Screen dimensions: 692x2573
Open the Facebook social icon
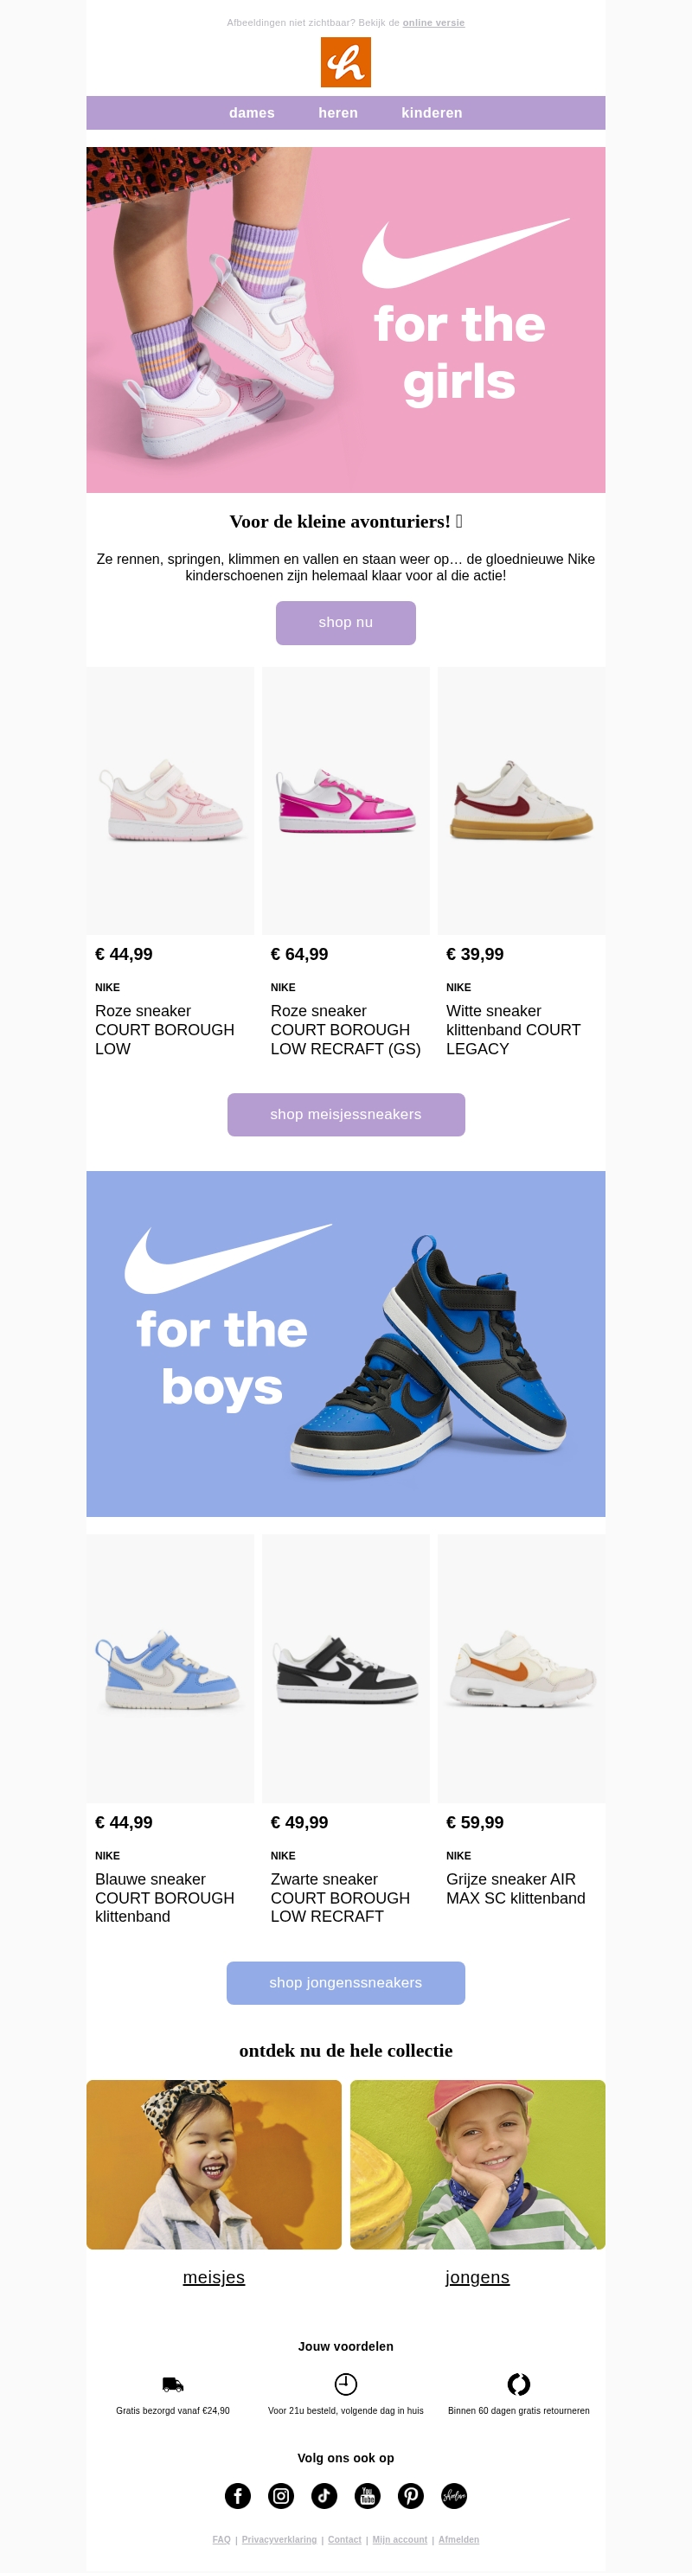238,2495
